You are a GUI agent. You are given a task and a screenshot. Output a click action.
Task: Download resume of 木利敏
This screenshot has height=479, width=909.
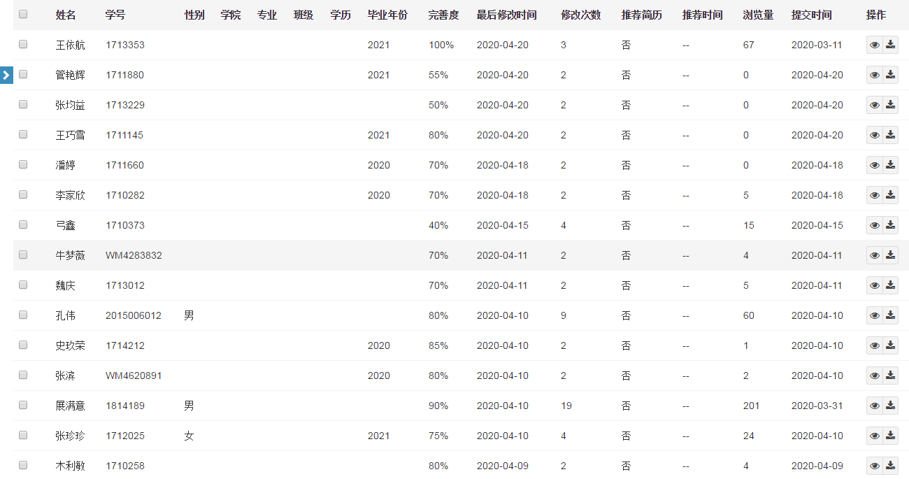click(x=890, y=466)
